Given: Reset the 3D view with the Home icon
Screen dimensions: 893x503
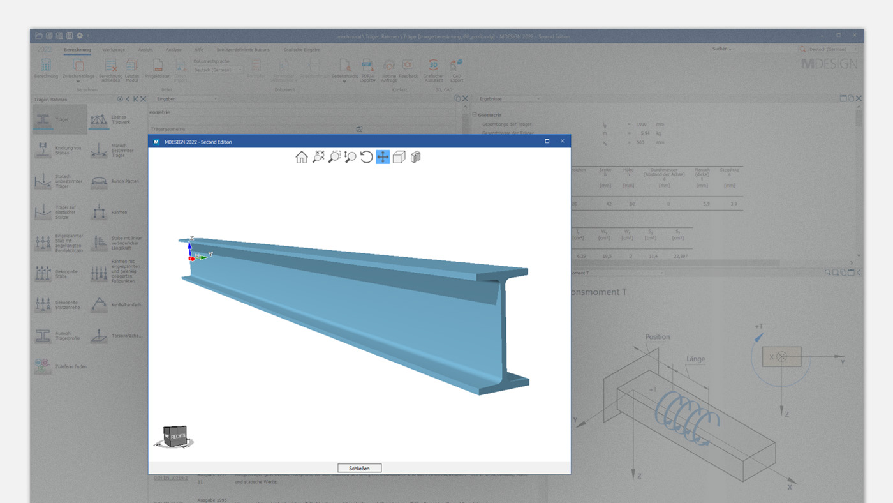Looking at the screenshot, I should coord(302,157).
